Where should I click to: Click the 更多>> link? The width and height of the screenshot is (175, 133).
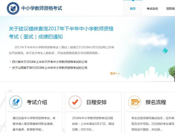click(115, 73)
